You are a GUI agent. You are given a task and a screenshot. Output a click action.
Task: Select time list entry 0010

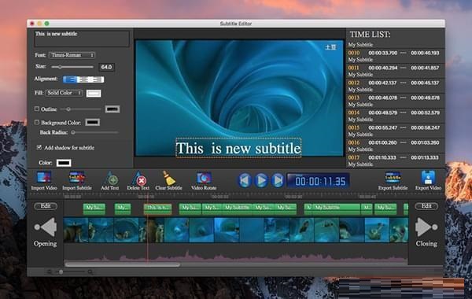[x=395, y=56]
